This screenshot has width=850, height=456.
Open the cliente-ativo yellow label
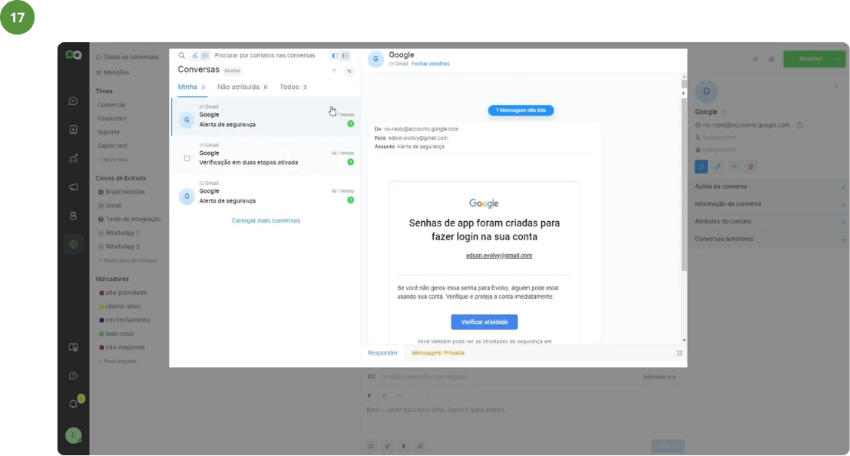[121, 306]
